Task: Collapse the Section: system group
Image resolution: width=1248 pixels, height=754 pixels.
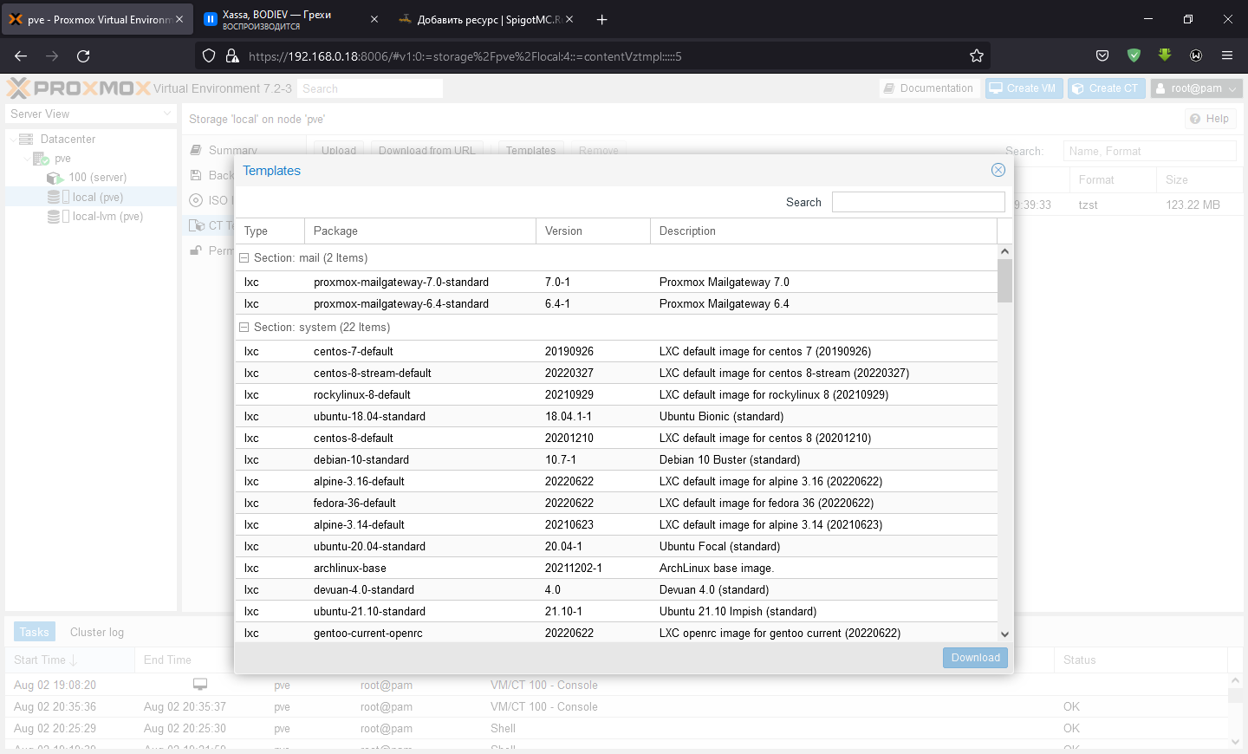Action: [244, 328]
